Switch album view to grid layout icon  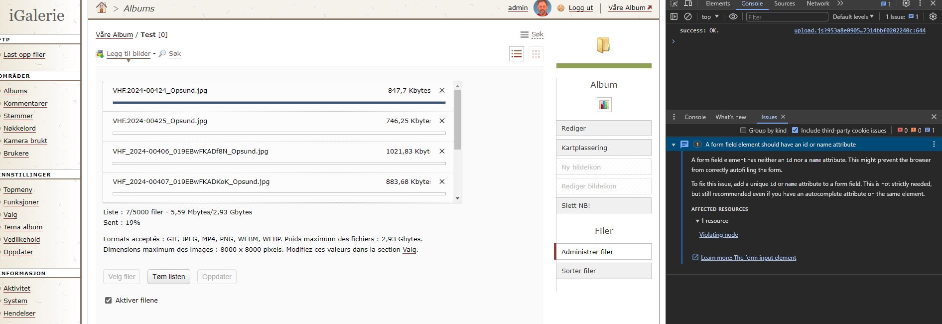coord(536,54)
